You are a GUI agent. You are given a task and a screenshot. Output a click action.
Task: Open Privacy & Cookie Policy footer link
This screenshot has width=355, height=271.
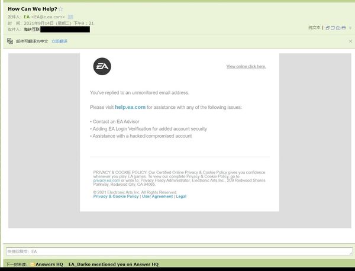(x=116, y=196)
